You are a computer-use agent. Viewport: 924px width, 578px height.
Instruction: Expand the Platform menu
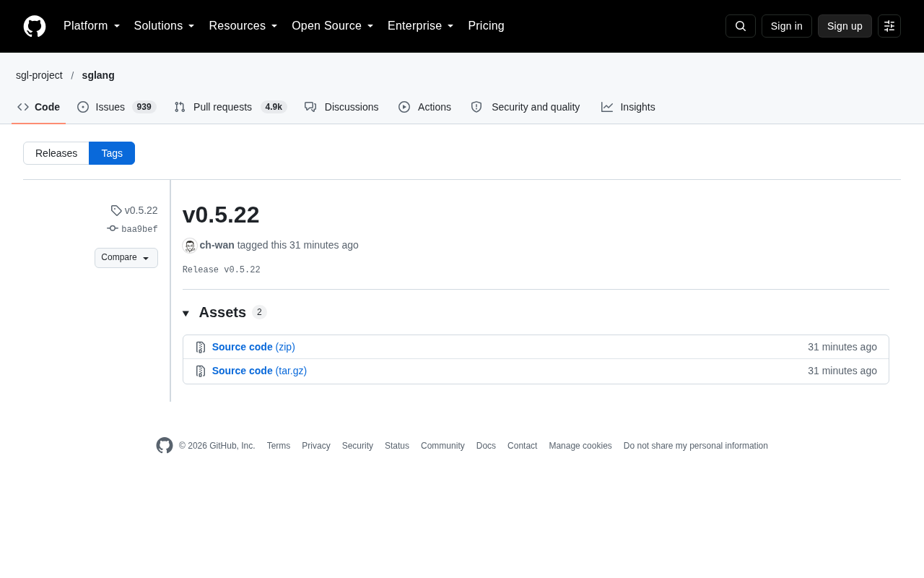click(92, 26)
